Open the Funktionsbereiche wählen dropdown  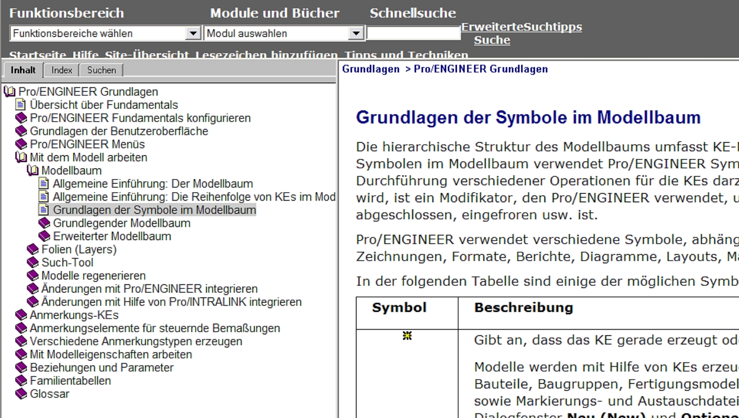pyautogui.click(x=105, y=33)
